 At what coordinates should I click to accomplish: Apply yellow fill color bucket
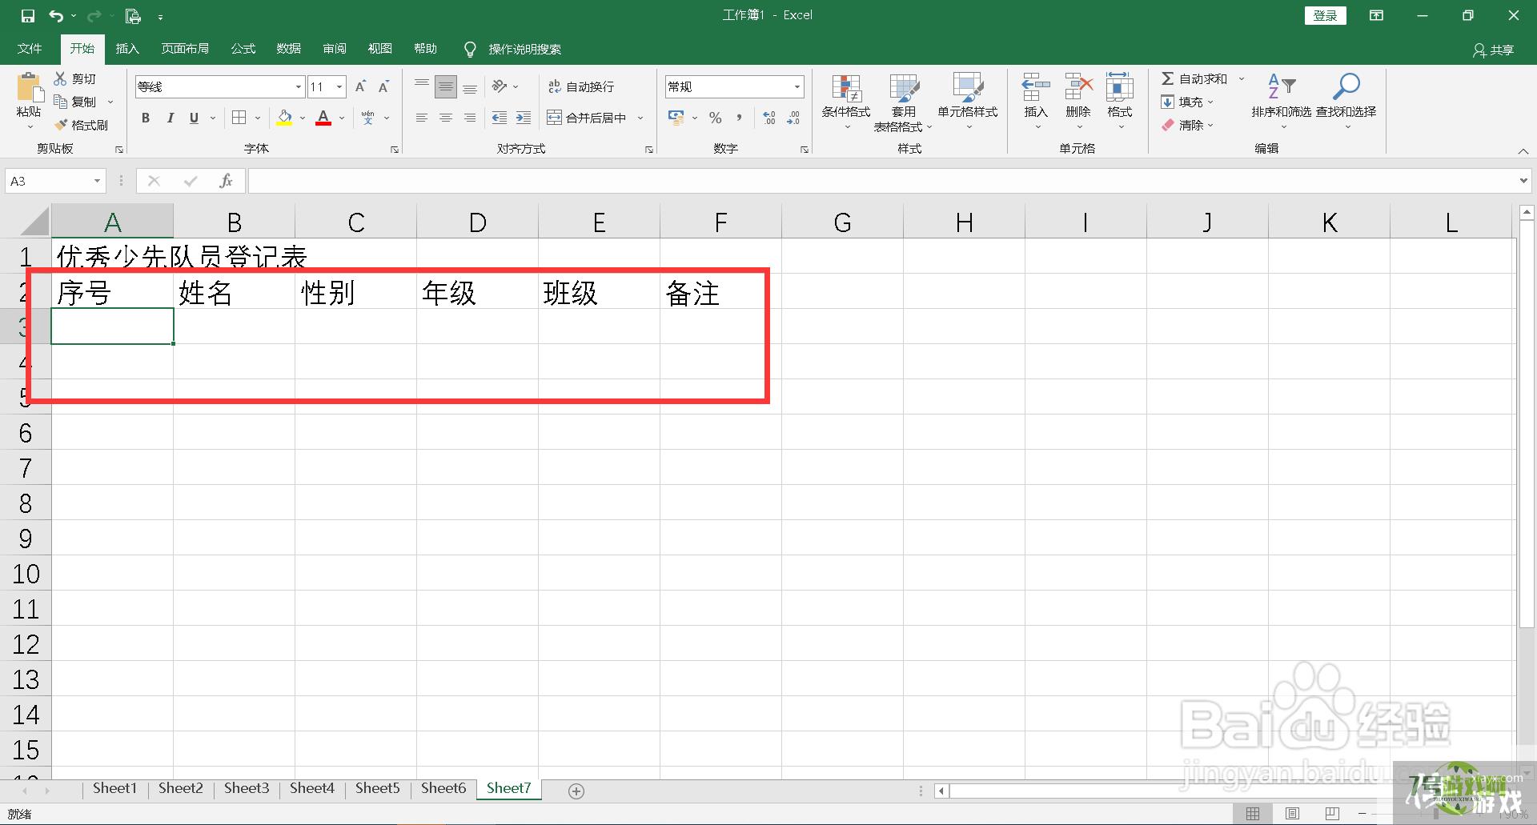(284, 118)
